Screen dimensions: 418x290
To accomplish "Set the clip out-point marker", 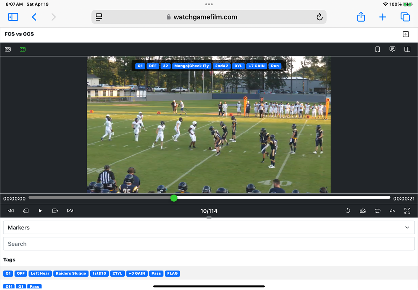I will [x=55, y=211].
